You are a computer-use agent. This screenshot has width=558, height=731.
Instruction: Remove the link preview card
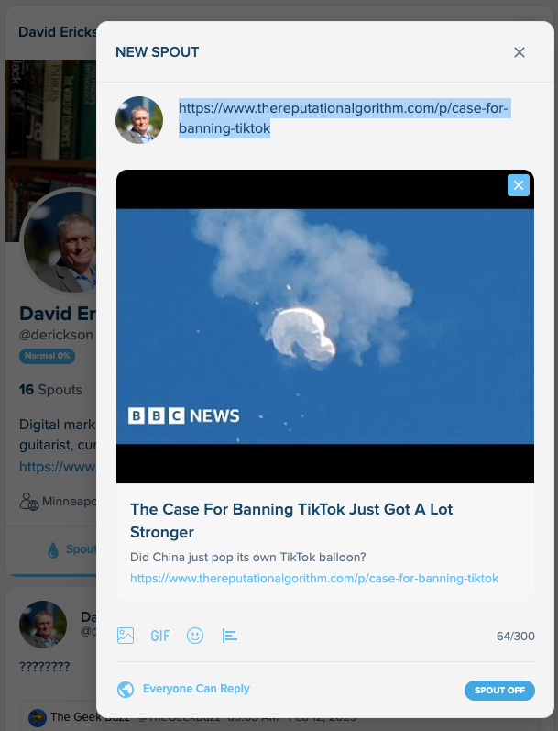[519, 185]
